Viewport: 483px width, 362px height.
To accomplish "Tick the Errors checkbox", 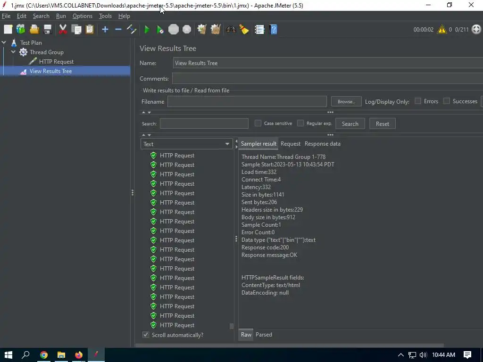I will (x=418, y=101).
